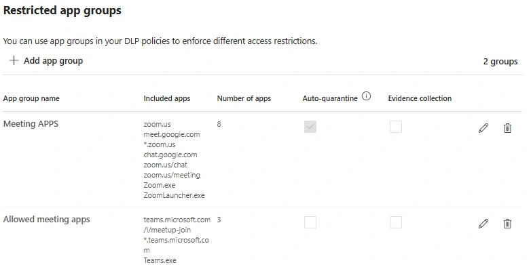531x265 pixels.
Task: Enable Auto-quarantine for Allowed meeting apps
Action: click(310, 222)
